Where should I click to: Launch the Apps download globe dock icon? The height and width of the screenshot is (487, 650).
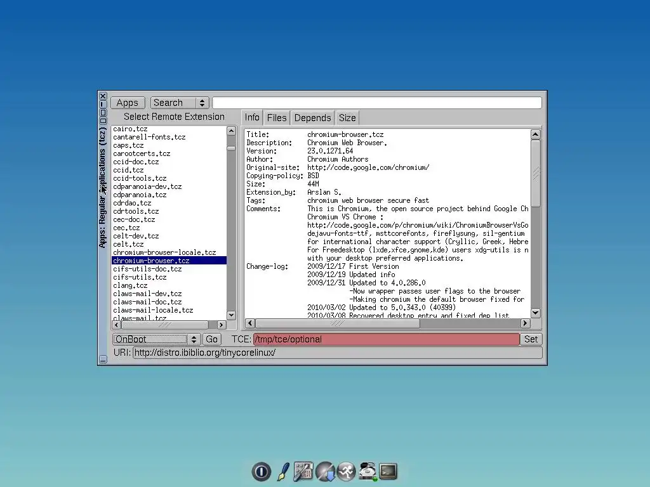point(325,472)
